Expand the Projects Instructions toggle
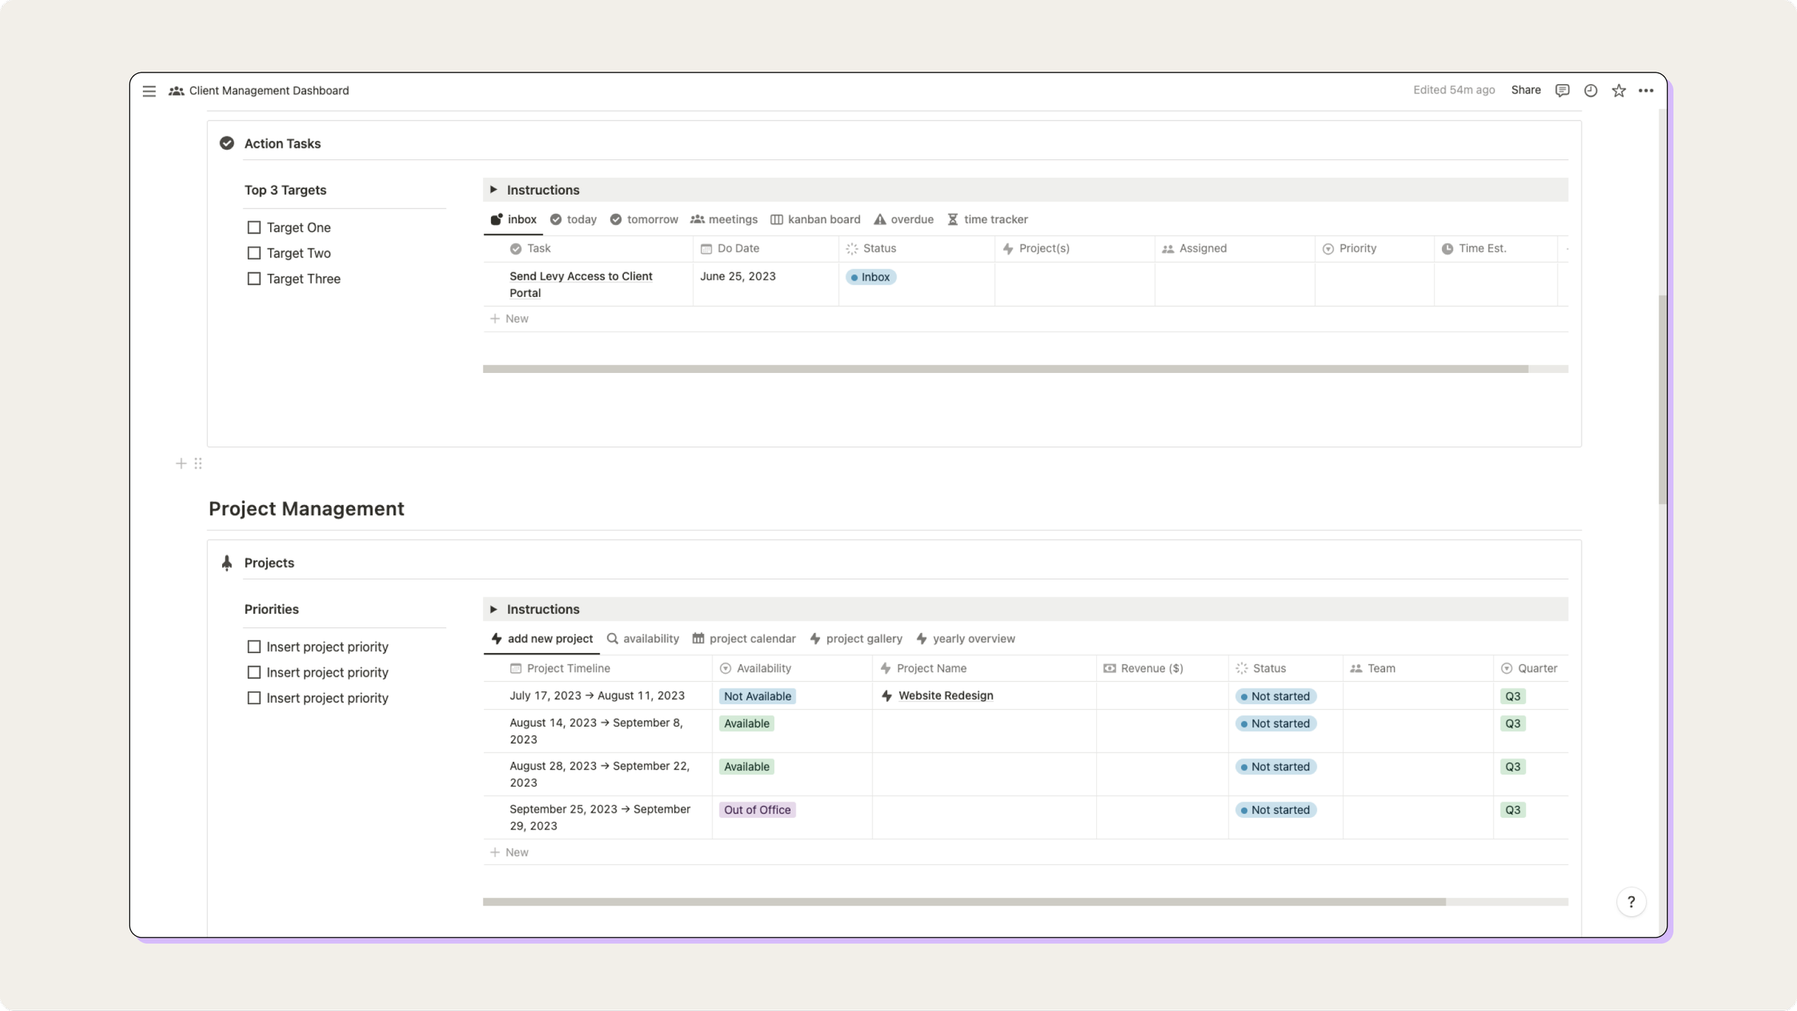The width and height of the screenshot is (1797, 1011). pyautogui.click(x=493, y=609)
